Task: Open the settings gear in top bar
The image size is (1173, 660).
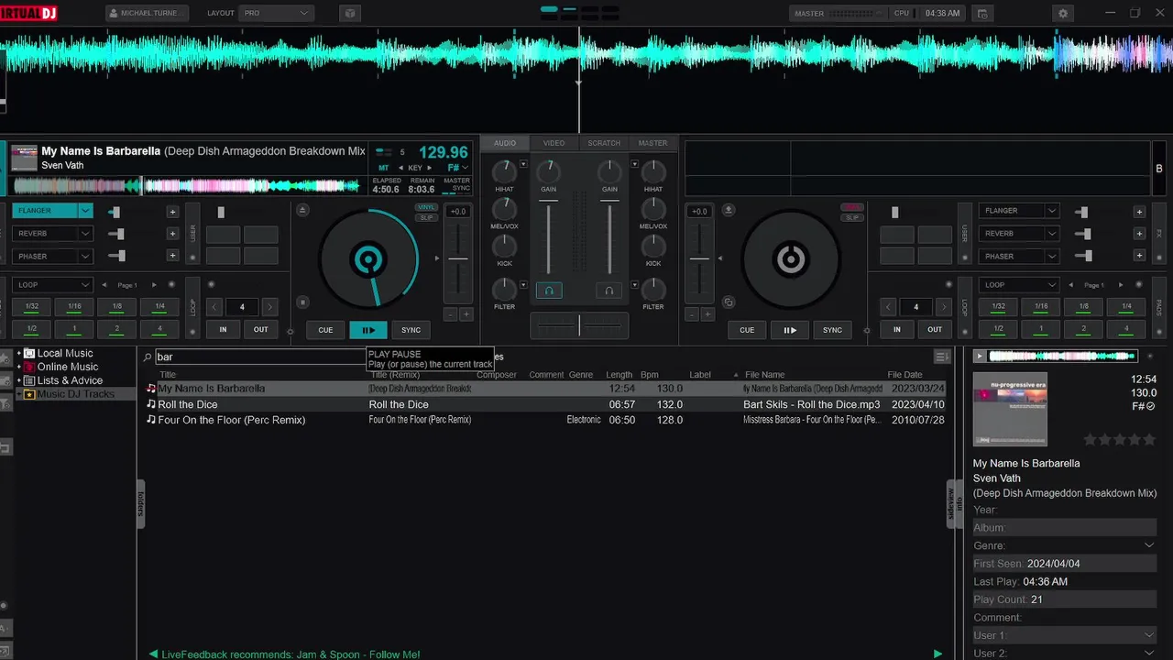Action: 1063,14
